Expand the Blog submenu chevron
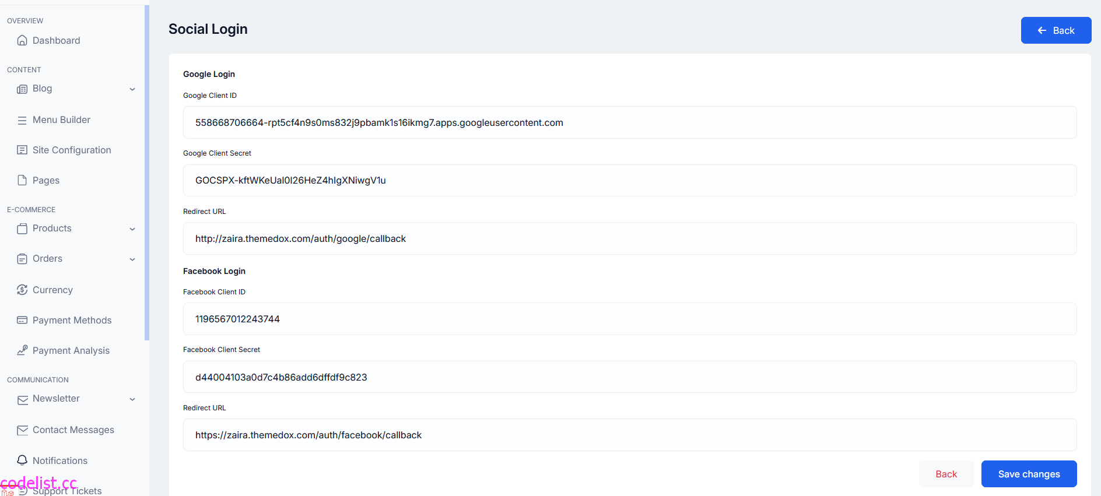The image size is (1101, 496). (x=132, y=89)
